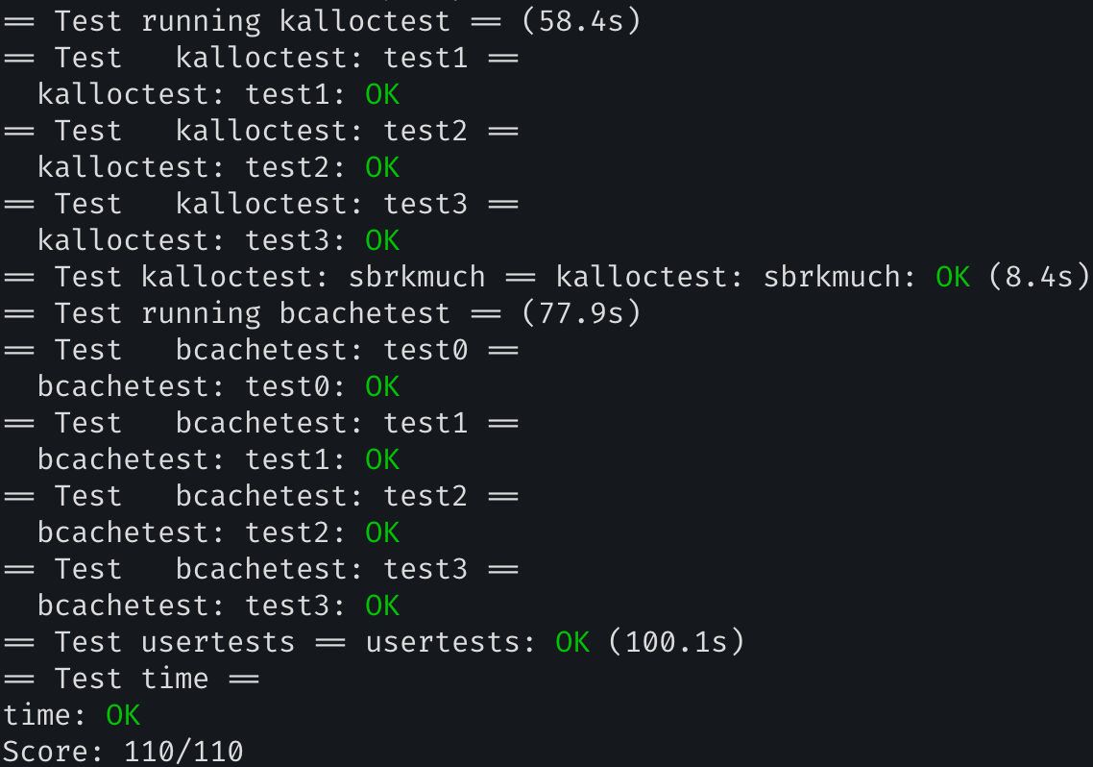This screenshot has width=1093, height=767.
Task: Click the "Test running bcachetest" header line
Action: coord(252,313)
